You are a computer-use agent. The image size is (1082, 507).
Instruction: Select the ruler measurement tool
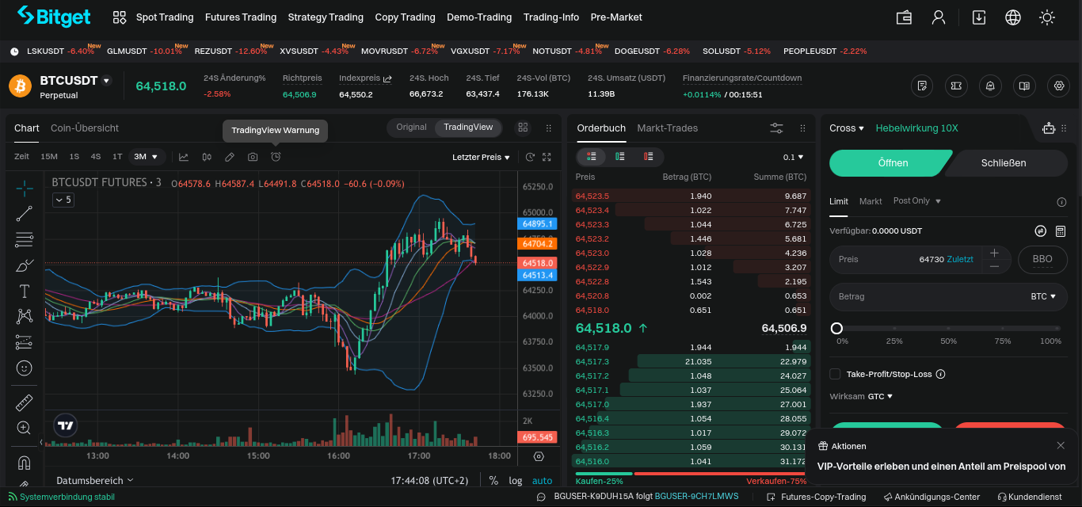24,402
